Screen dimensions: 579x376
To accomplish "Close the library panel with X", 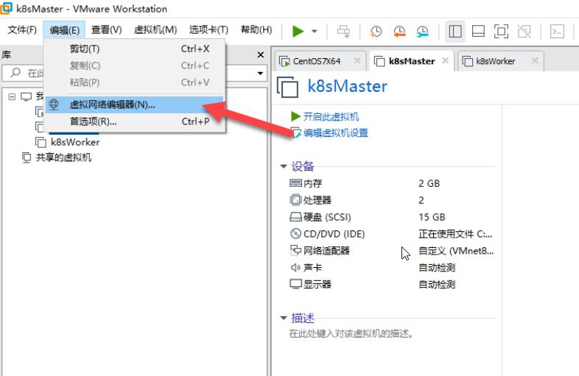I will click(x=261, y=54).
